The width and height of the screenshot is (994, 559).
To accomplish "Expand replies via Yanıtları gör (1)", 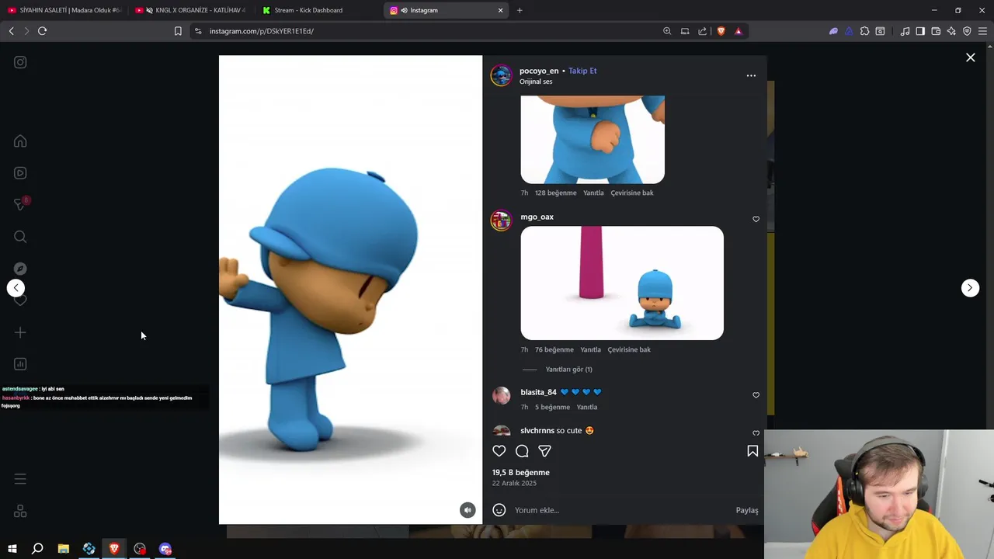I will pyautogui.click(x=568, y=370).
